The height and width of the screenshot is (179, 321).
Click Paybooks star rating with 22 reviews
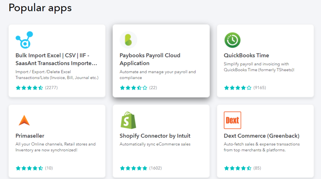coord(134,88)
